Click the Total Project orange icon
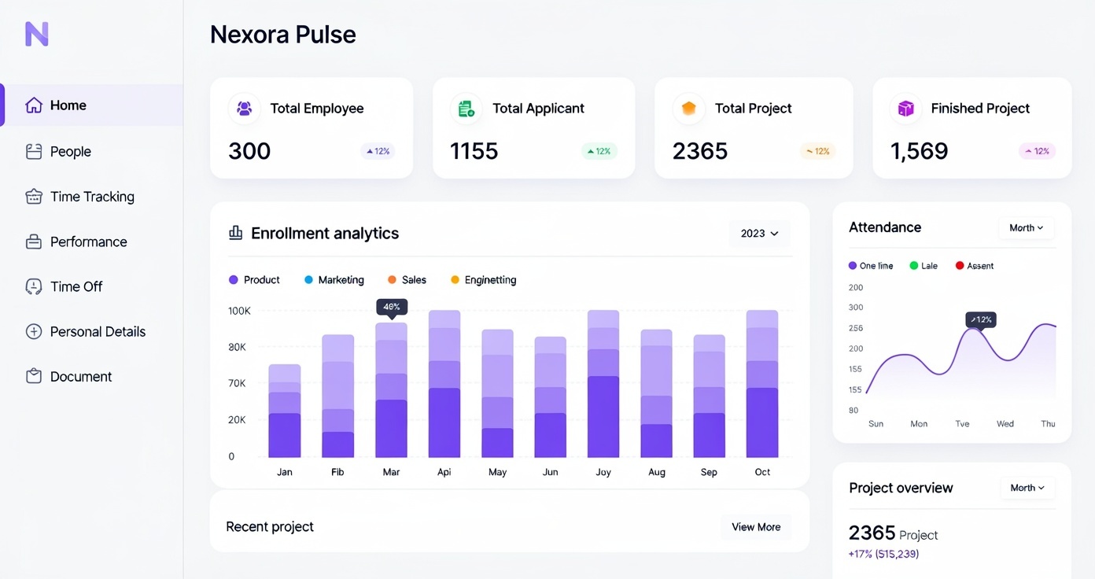The width and height of the screenshot is (1095, 579). click(x=688, y=109)
